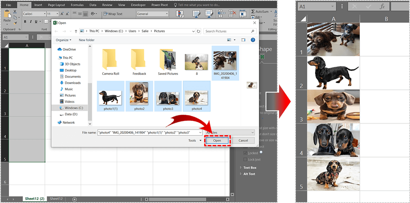The height and width of the screenshot is (203, 410).
Task: Toggle the Lock text checkbox
Action: tap(245, 159)
